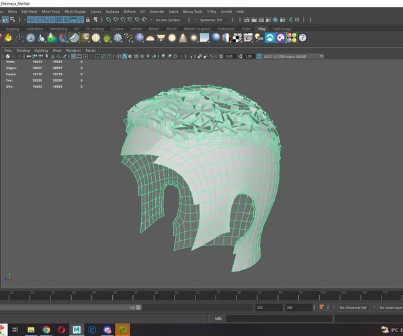
Task: Click the V-Ray dome light icon
Action: click(150, 38)
